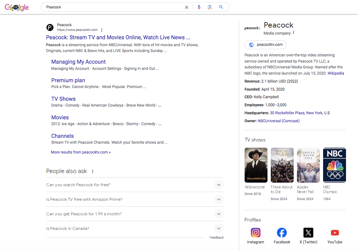Open the Managing My Account sitelink

click(x=78, y=62)
